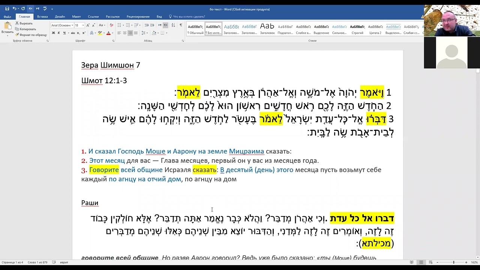Expand the Абзац dialog launcher
480x270 pixels.
click(x=183, y=40)
